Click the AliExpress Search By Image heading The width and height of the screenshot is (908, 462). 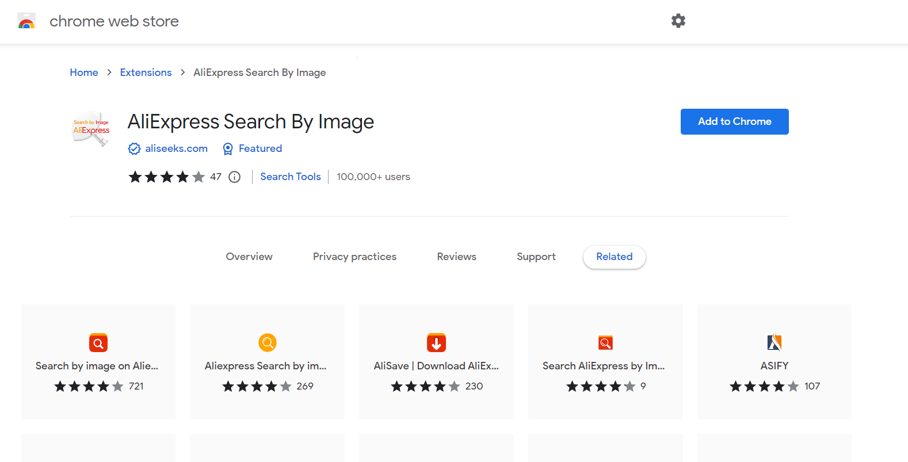pos(251,122)
